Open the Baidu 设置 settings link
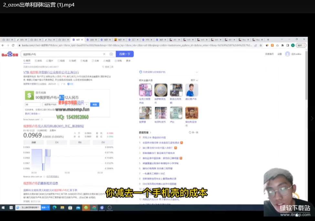The height and width of the screenshot is (221, 315). (x=280, y=54)
